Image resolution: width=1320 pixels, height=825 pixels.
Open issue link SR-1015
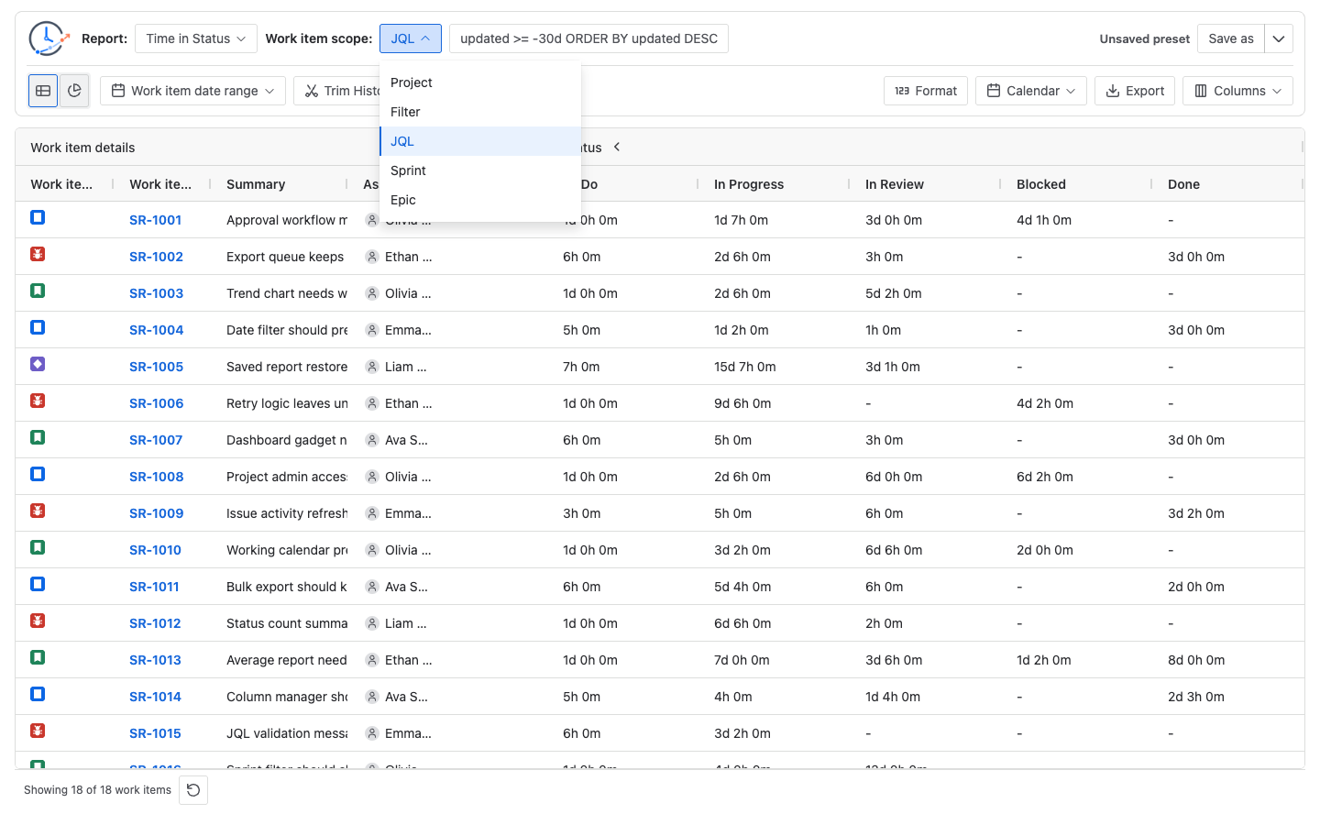click(x=155, y=733)
